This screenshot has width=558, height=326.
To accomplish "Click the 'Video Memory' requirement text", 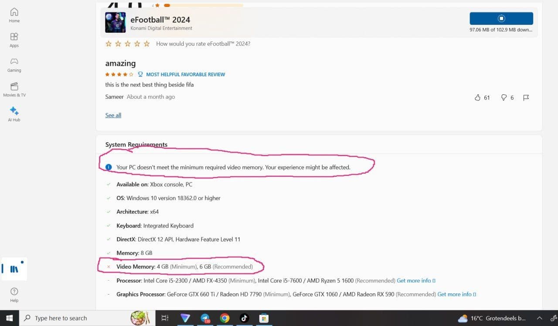I will click(x=184, y=267).
